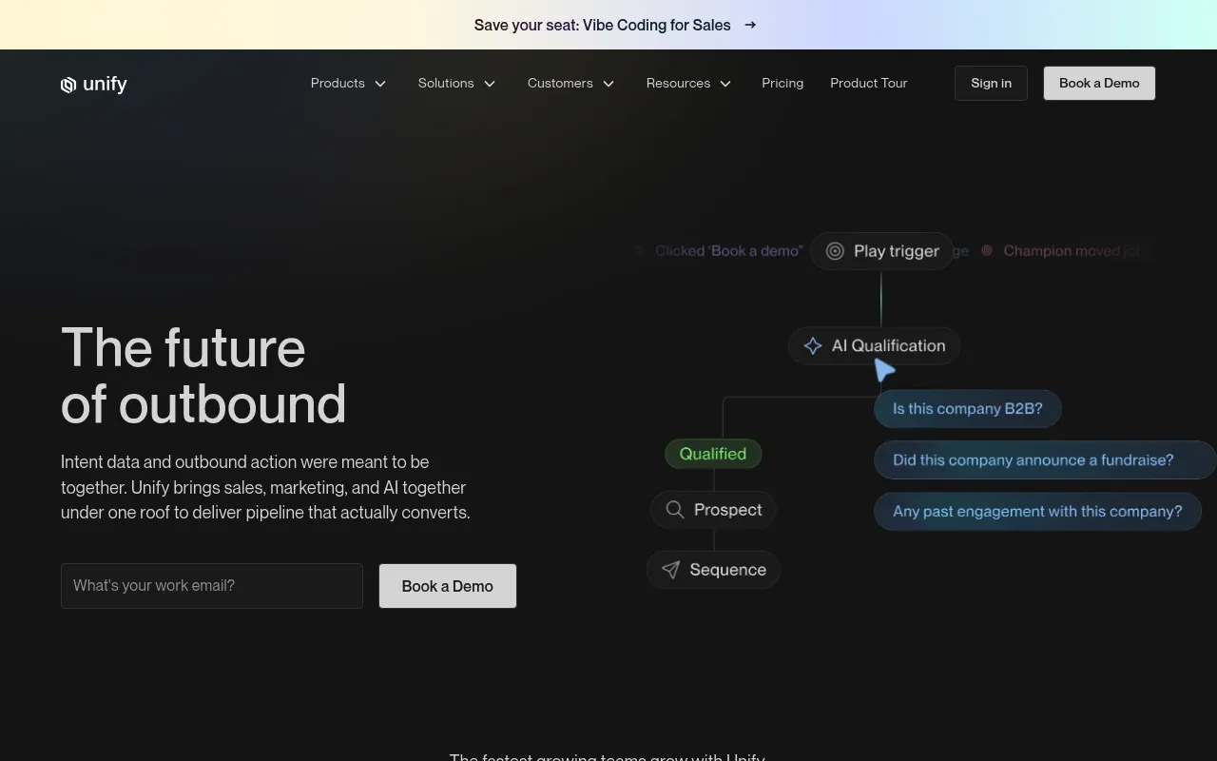Expand the Solutions dropdown chevron
1217x761 pixels.
[490, 84]
